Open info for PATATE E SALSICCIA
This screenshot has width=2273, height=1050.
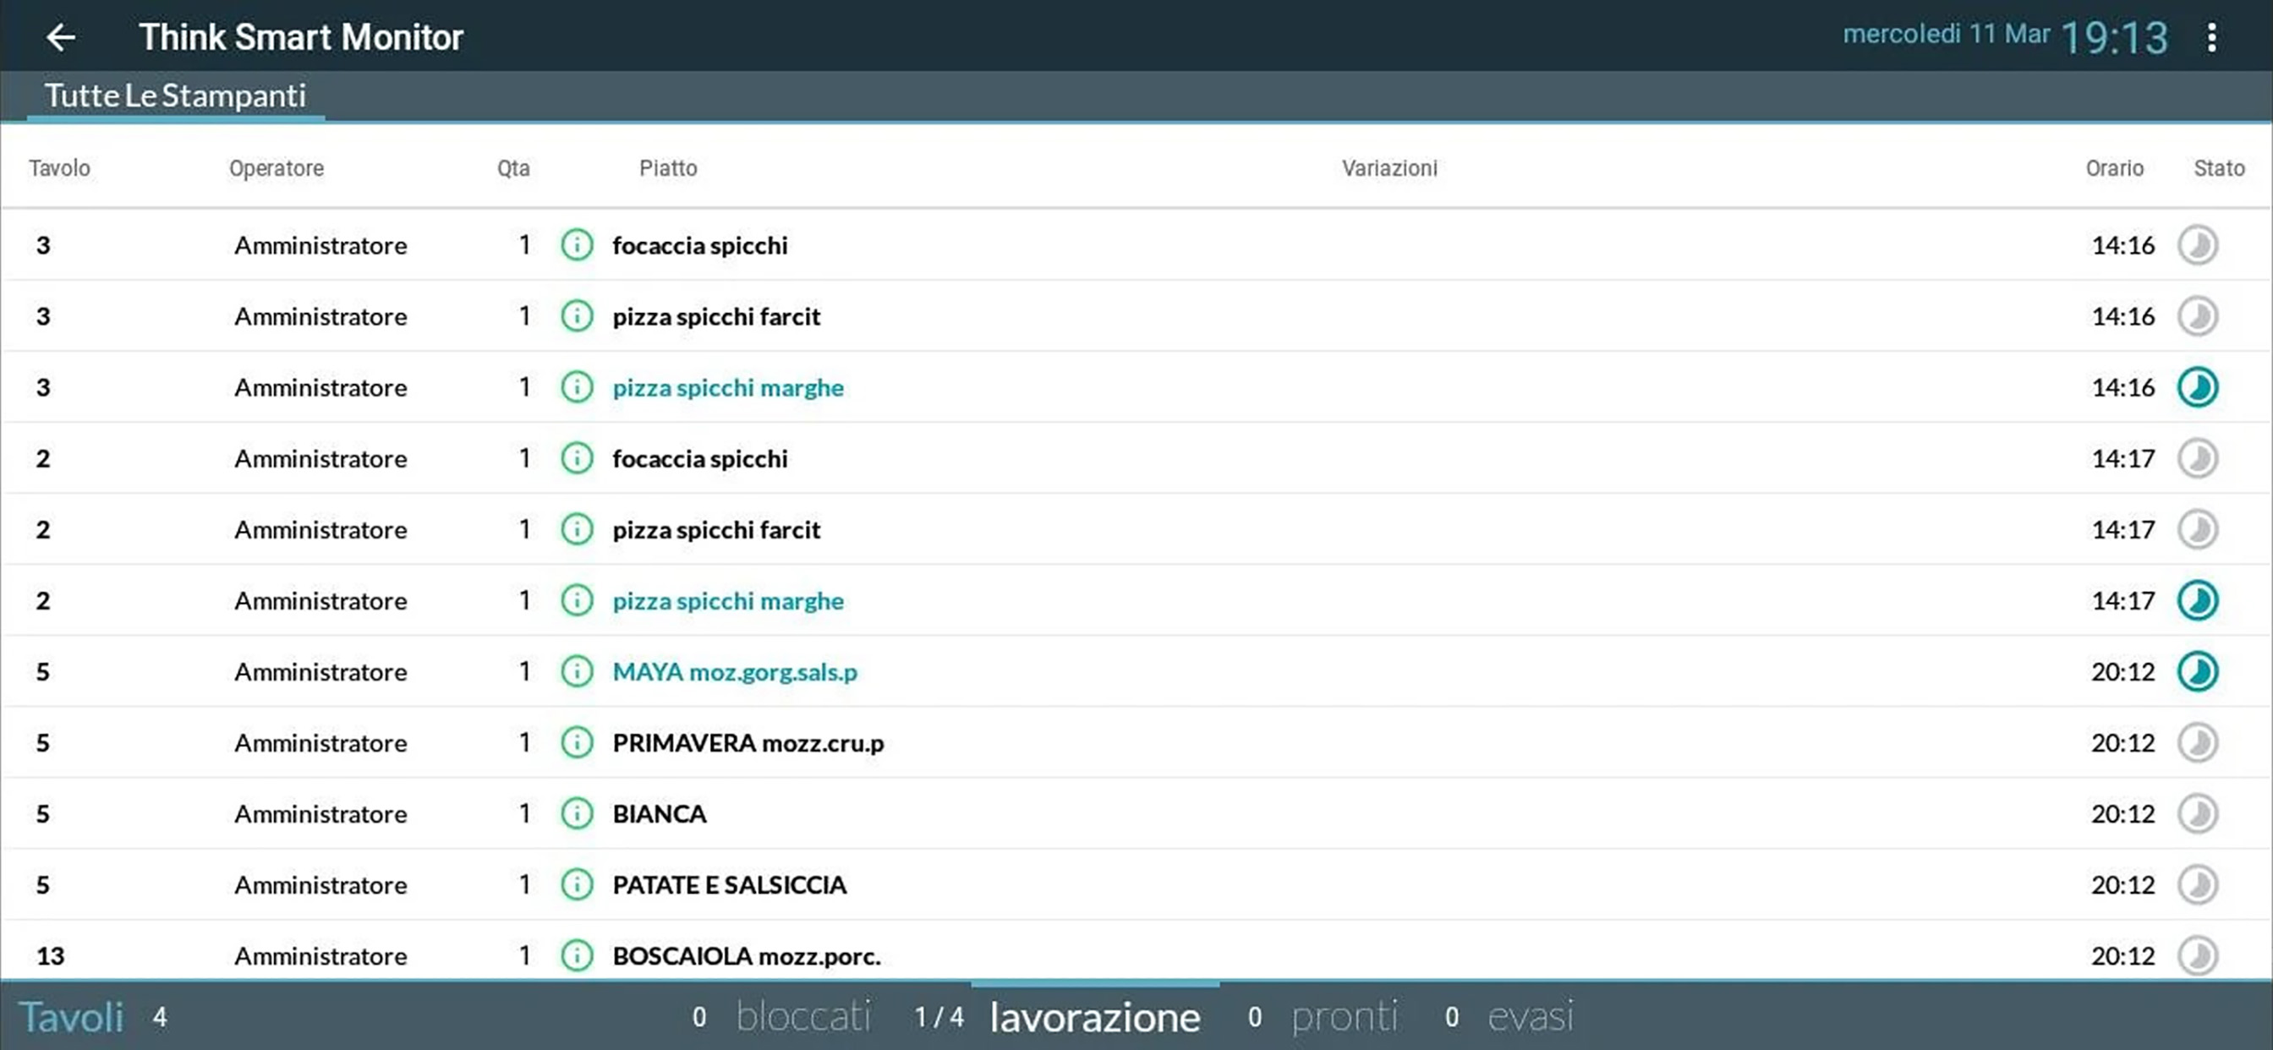point(576,885)
